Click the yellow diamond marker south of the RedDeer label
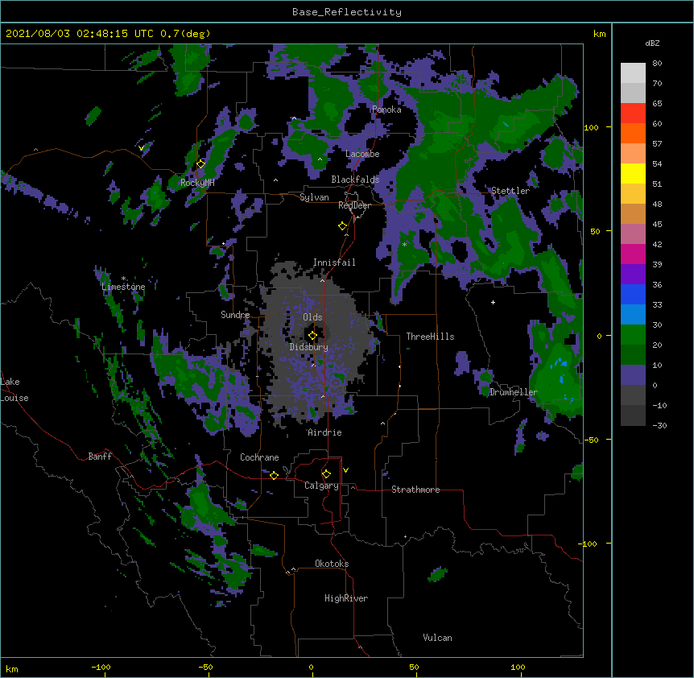 pyautogui.click(x=342, y=226)
